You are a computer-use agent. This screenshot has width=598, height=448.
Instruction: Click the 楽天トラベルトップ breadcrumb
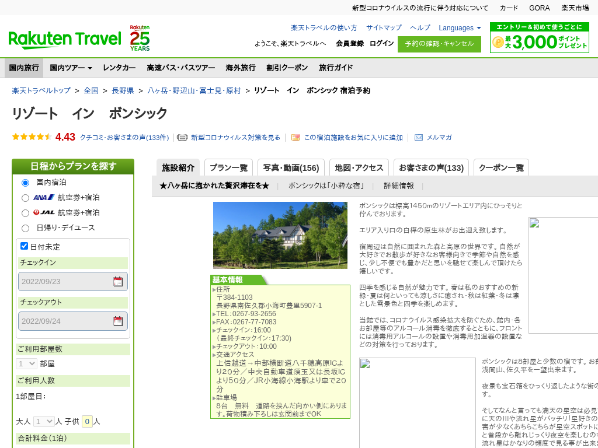click(x=41, y=90)
